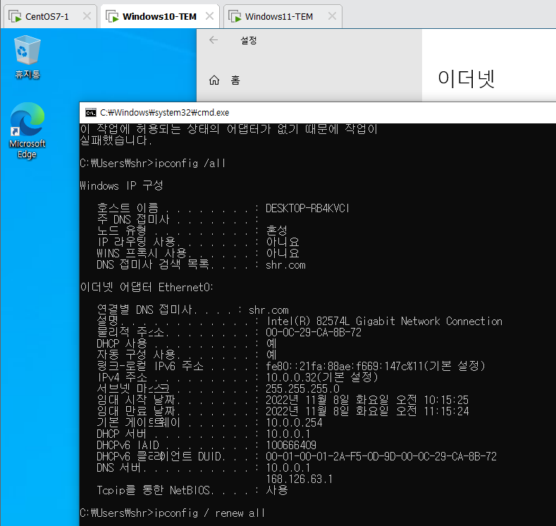
Task: Click the Windows11-TEM tab VM icon
Action: (235, 17)
